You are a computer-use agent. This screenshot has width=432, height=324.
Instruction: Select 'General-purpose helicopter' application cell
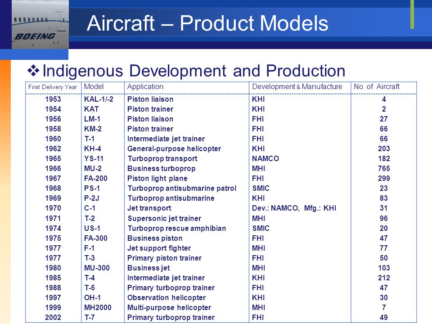[x=174, y=149]
